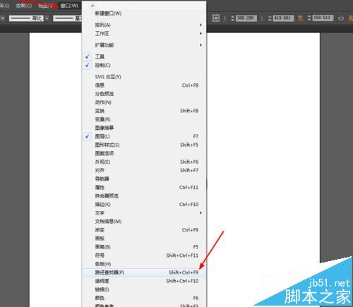Open the 变换 panel entry
Viewport: 353px width, 307px height.
coord(144,111)
